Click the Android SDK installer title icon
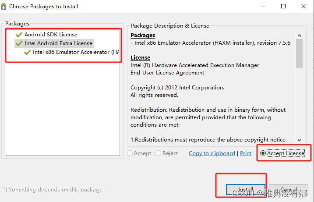Screen dimensions: 314x202 (4, 6)
